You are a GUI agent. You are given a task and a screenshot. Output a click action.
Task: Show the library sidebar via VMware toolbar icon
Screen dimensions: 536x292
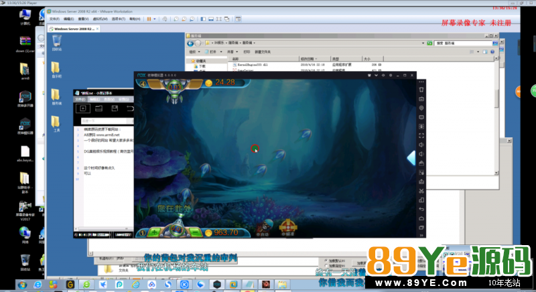203,19
